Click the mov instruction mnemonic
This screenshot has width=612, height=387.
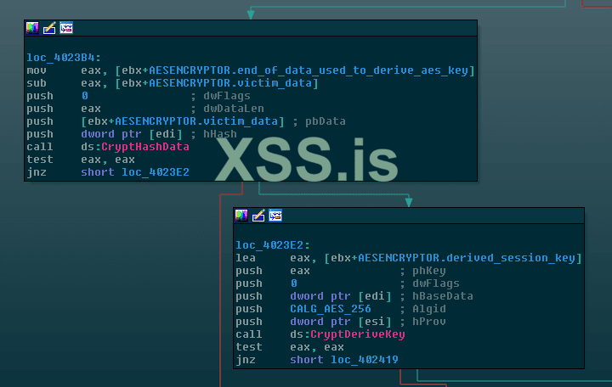(x=37, y=70)
